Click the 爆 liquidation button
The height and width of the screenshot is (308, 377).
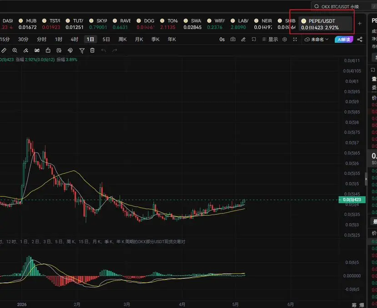tap(362, 305)
